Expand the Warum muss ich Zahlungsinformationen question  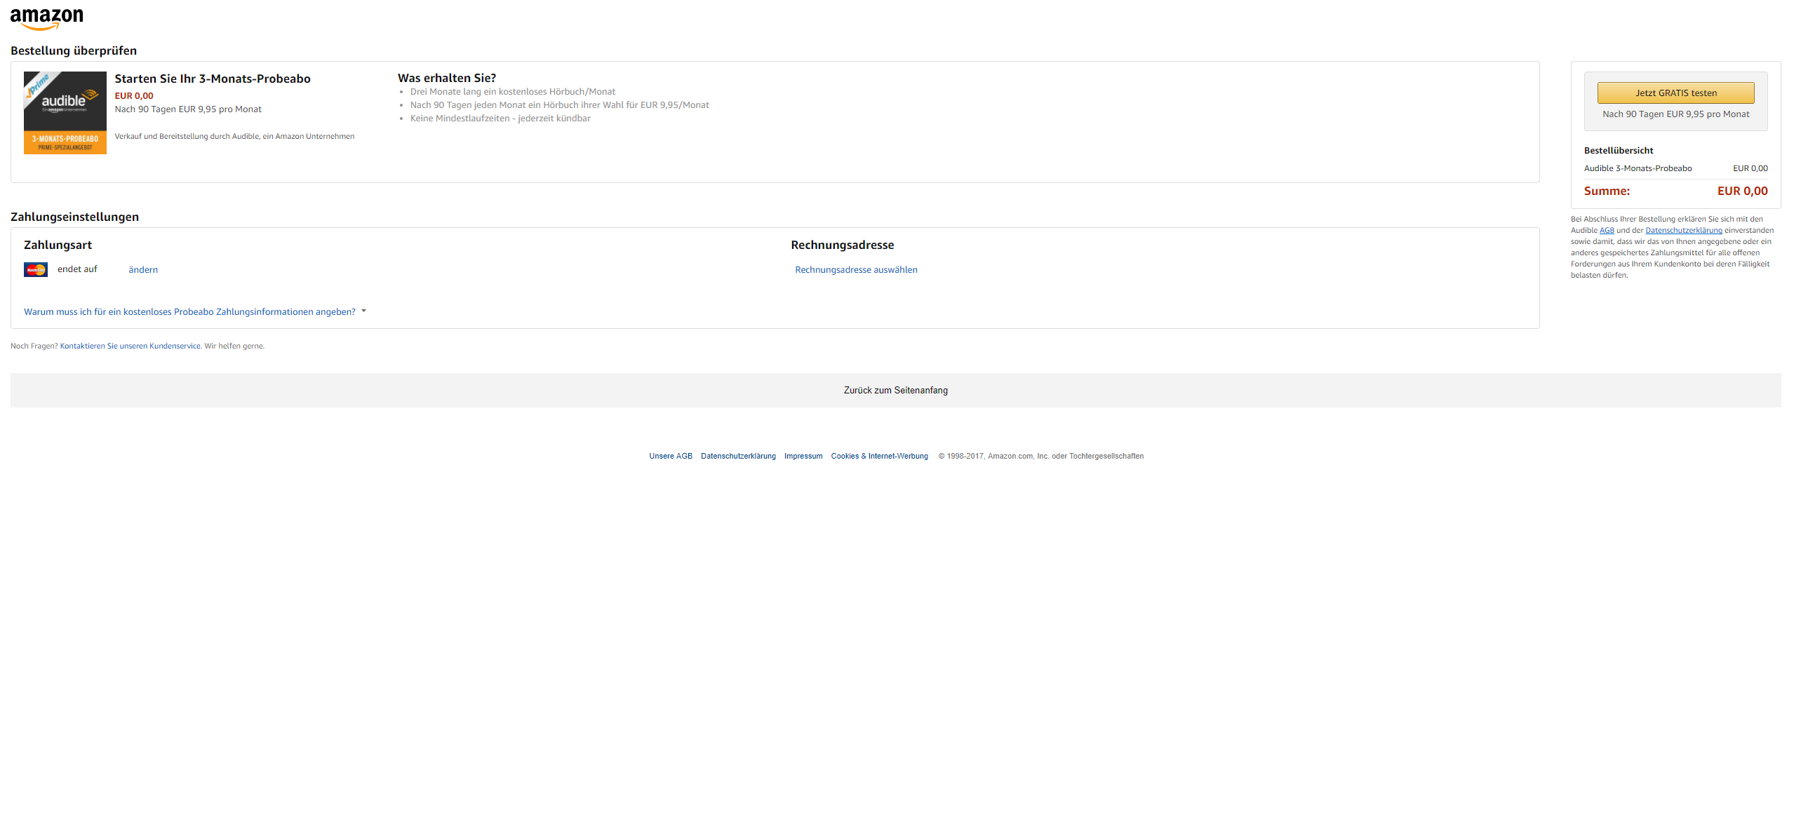point(189,311)
